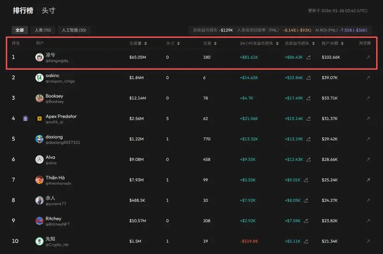Click 余人 volume $488.5K cell

pos(137,200)
